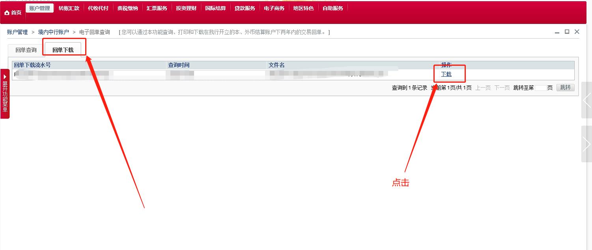
Task: Open the 国际结算 menu
Action: (x=215, y=7)
